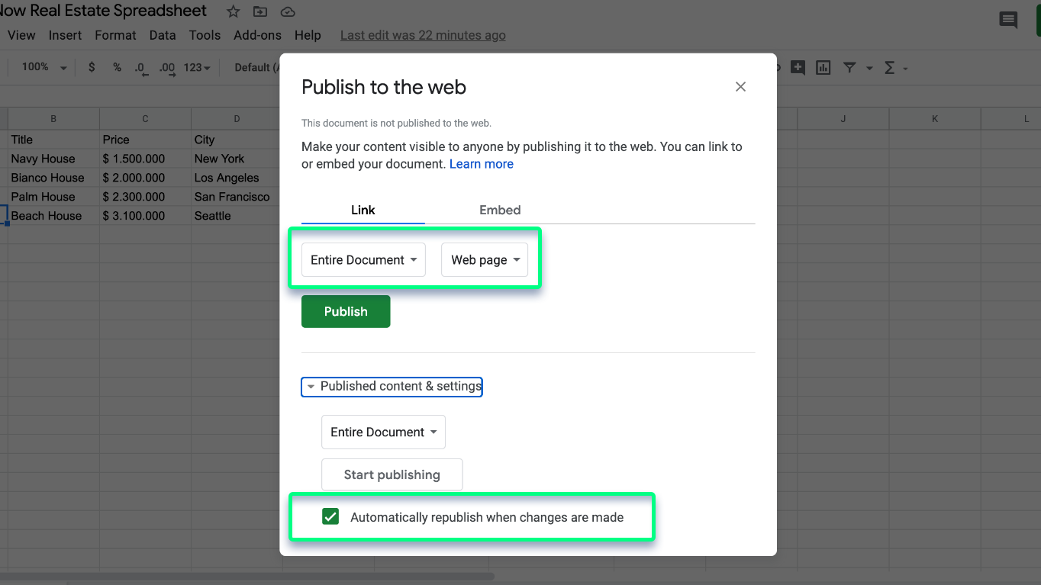Click the move to folder icon
Screen dimensions: 1041x585
(x=260, y=12)
